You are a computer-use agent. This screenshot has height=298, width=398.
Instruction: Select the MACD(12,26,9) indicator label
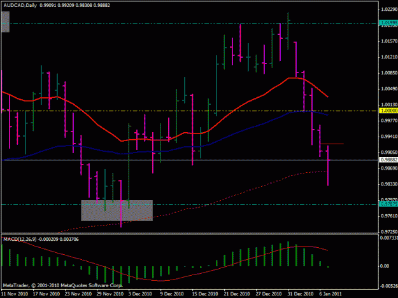[x=20, y=240]
